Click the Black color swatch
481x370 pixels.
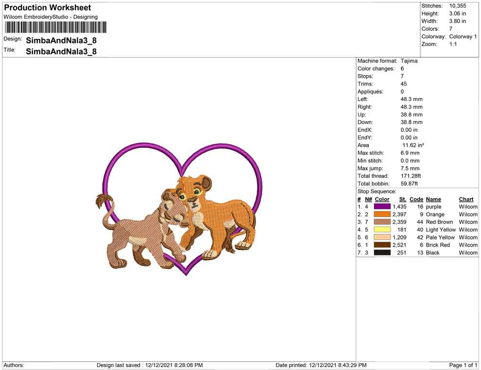point(382,252)
